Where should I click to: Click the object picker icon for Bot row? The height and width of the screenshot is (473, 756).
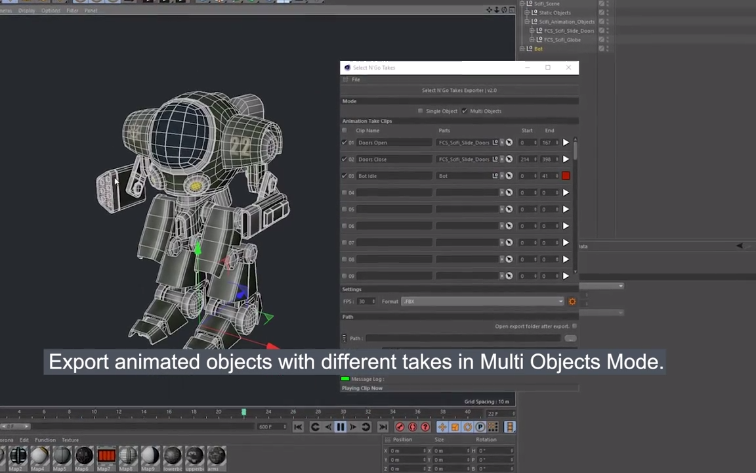[x=509, y=176]
